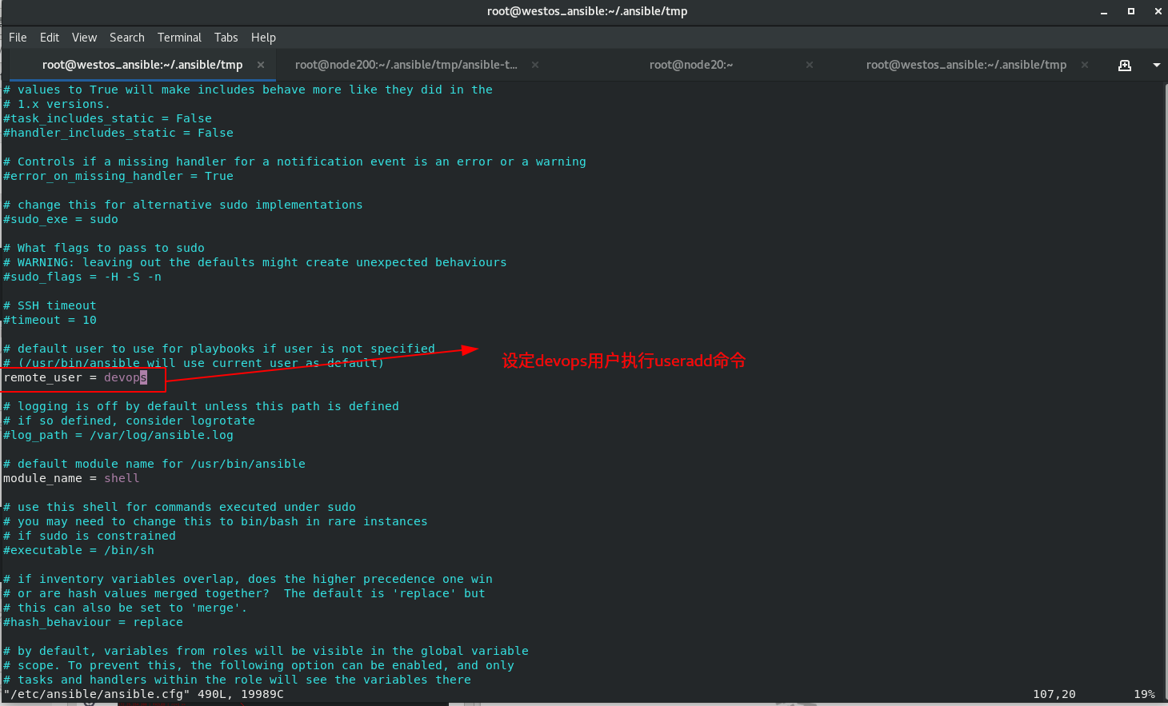
Task: Click '#task_includes_static = False' line
Action: [107, 118]
